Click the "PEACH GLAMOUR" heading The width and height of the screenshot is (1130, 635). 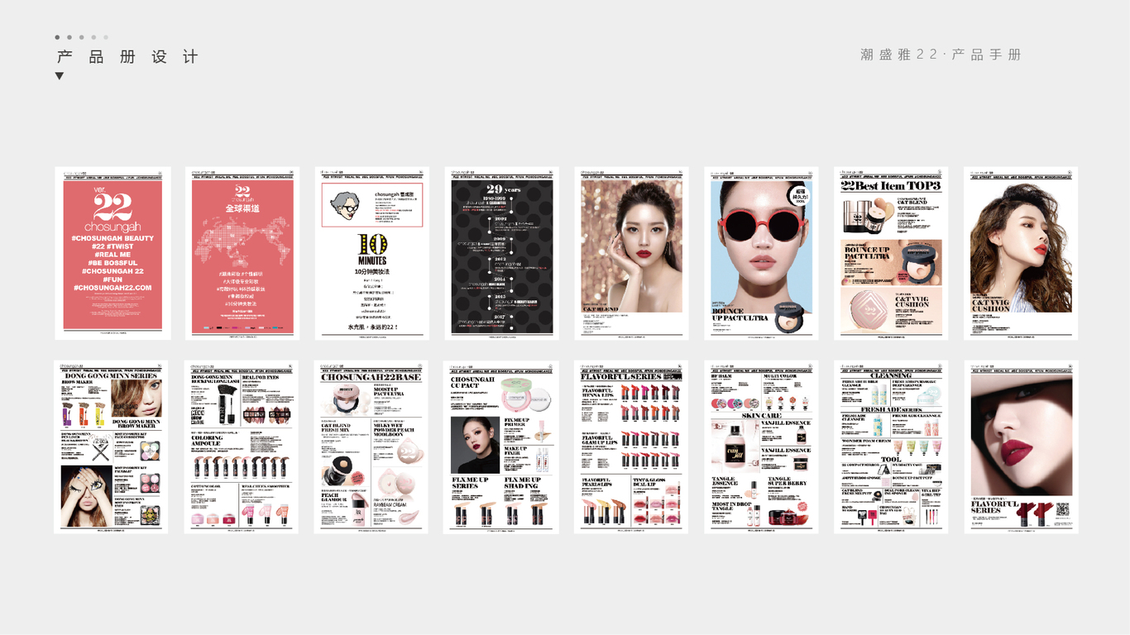336,496
